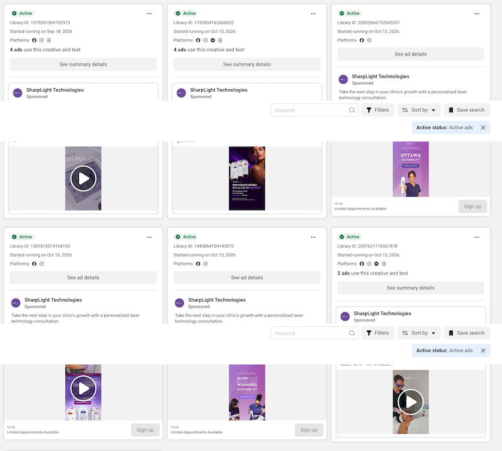
Task: Open three-dot menu for ad 2007621176567878
Action: point(477,237)
